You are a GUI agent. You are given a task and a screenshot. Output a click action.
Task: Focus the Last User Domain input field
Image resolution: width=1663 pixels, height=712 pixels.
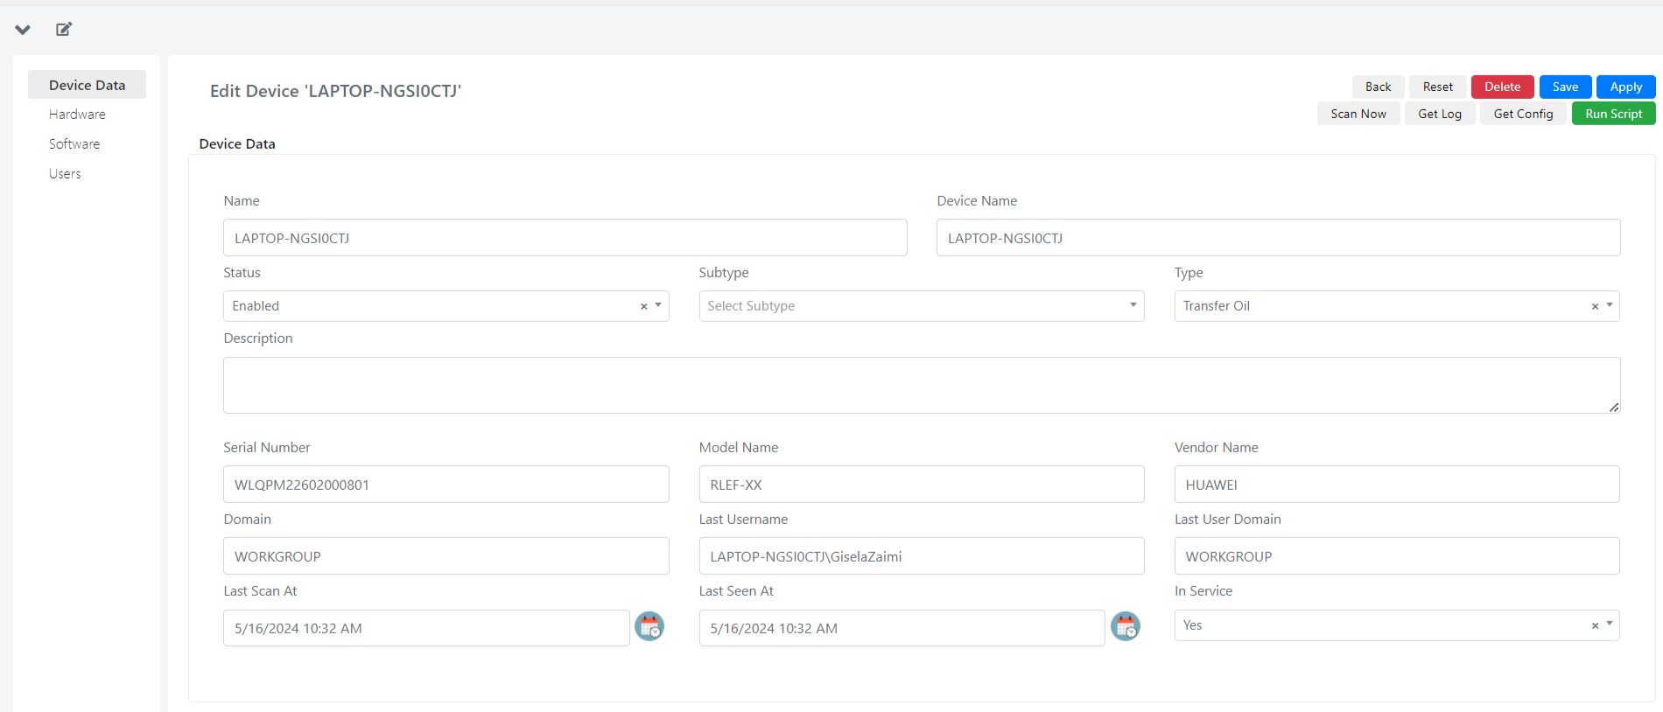1397,556
